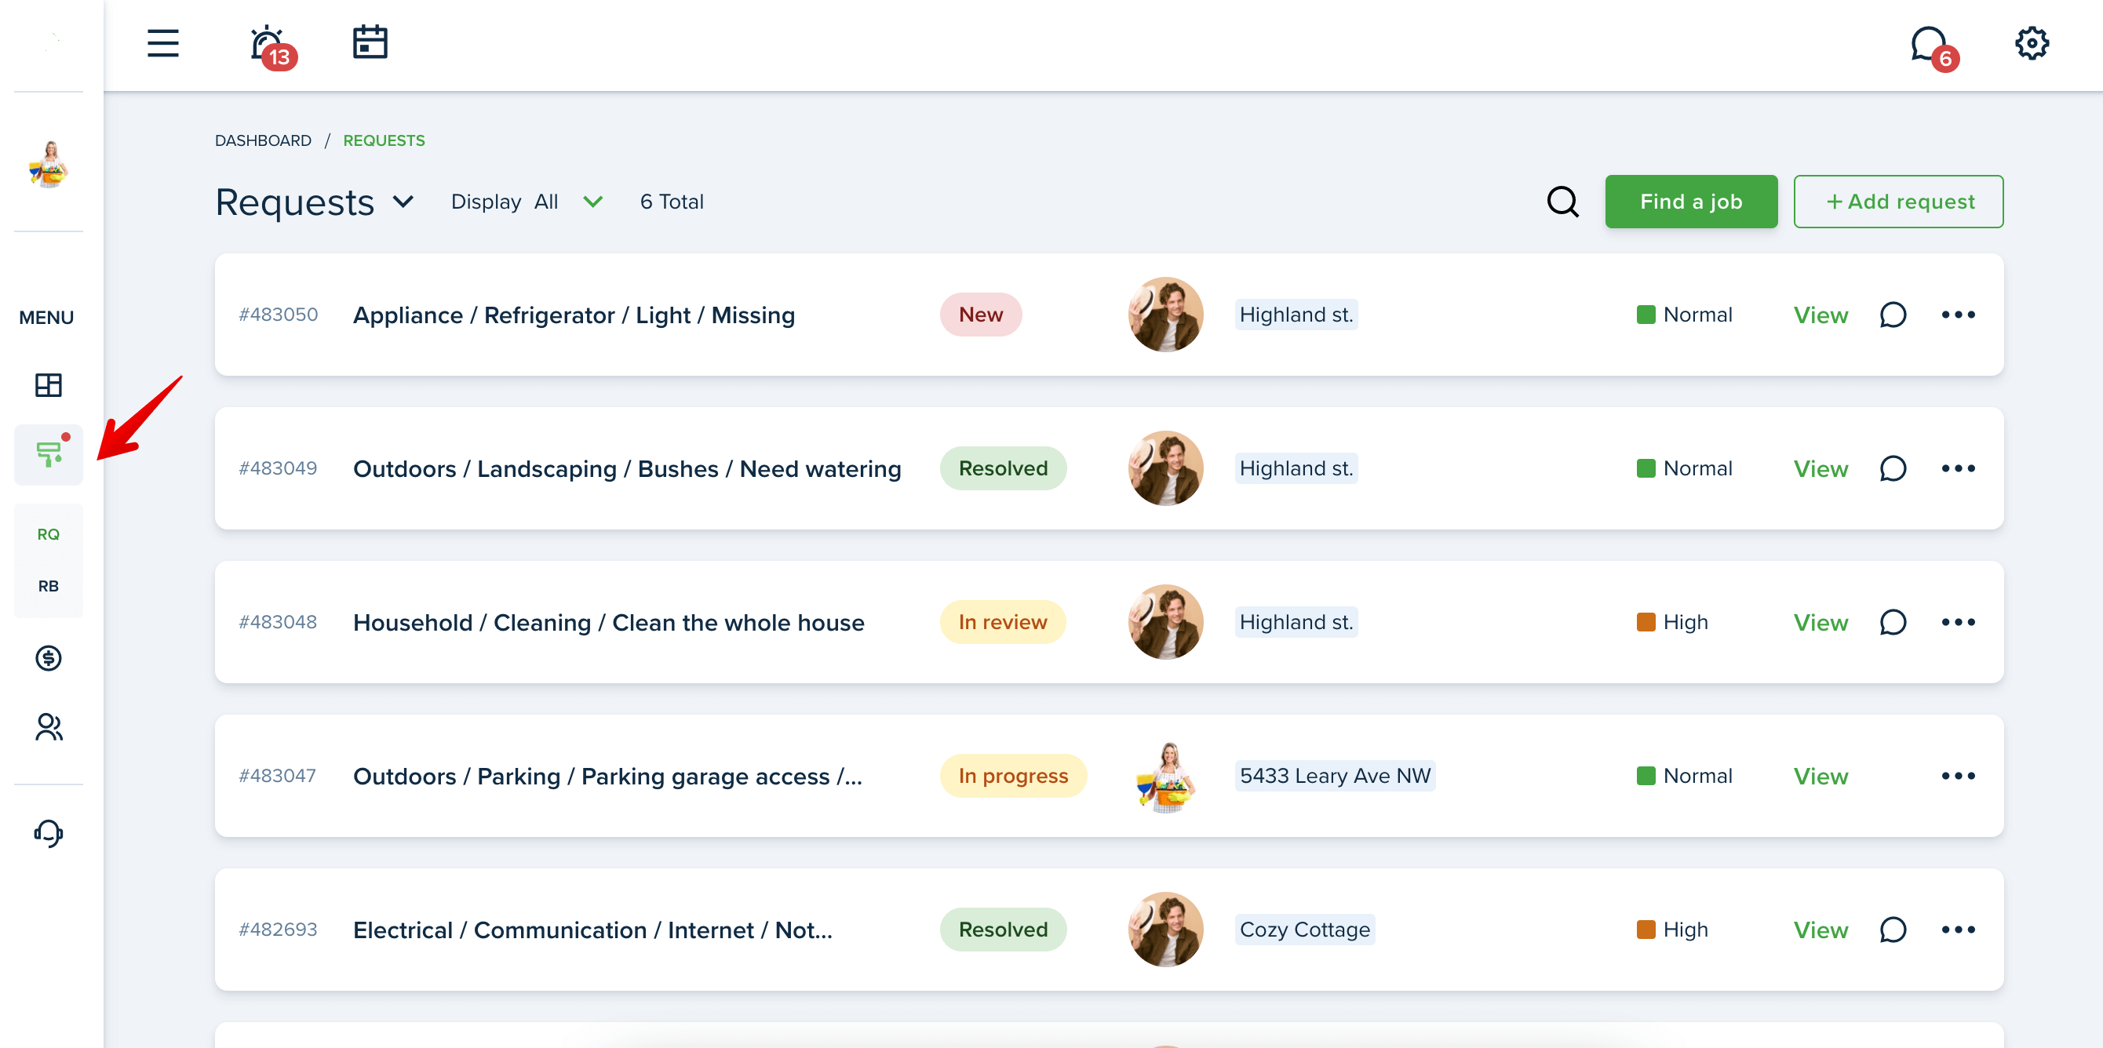
Task: Click Highland st. tag on request #483049
Action: point(1296,468)
